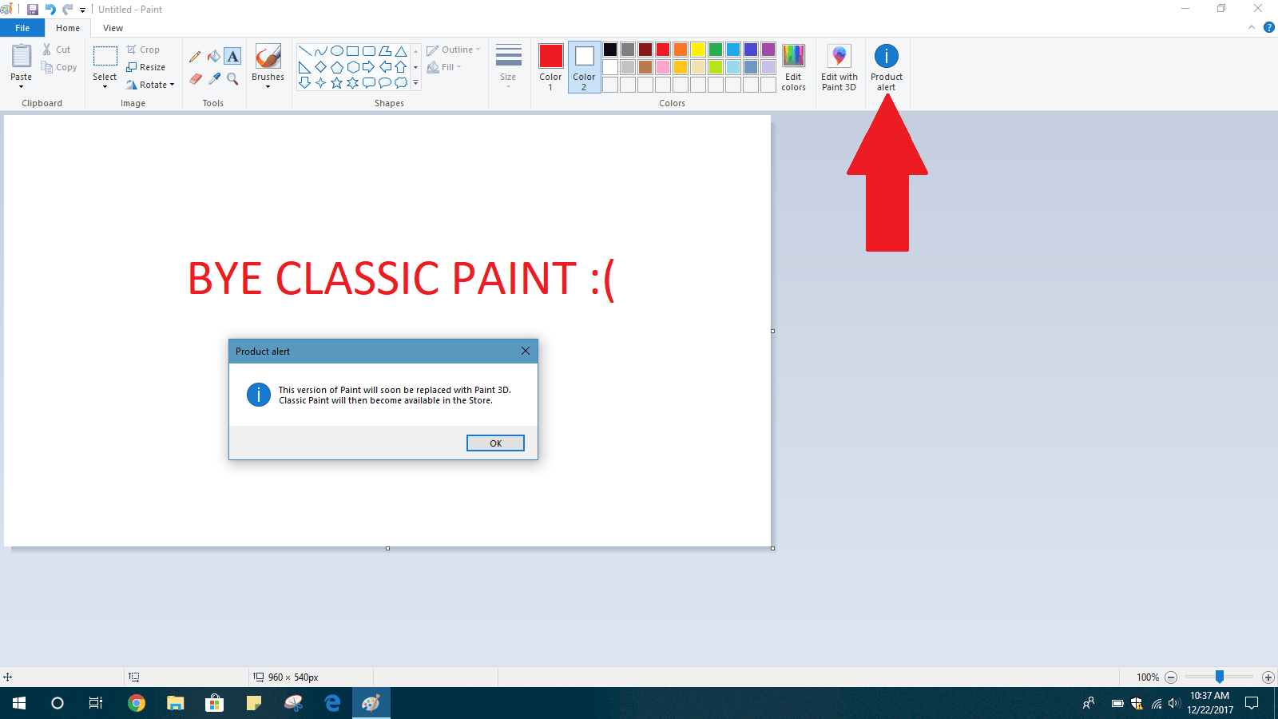The image size is (1278, 719).
Task: Select Color 2 background box
Action: coord(584,67)
